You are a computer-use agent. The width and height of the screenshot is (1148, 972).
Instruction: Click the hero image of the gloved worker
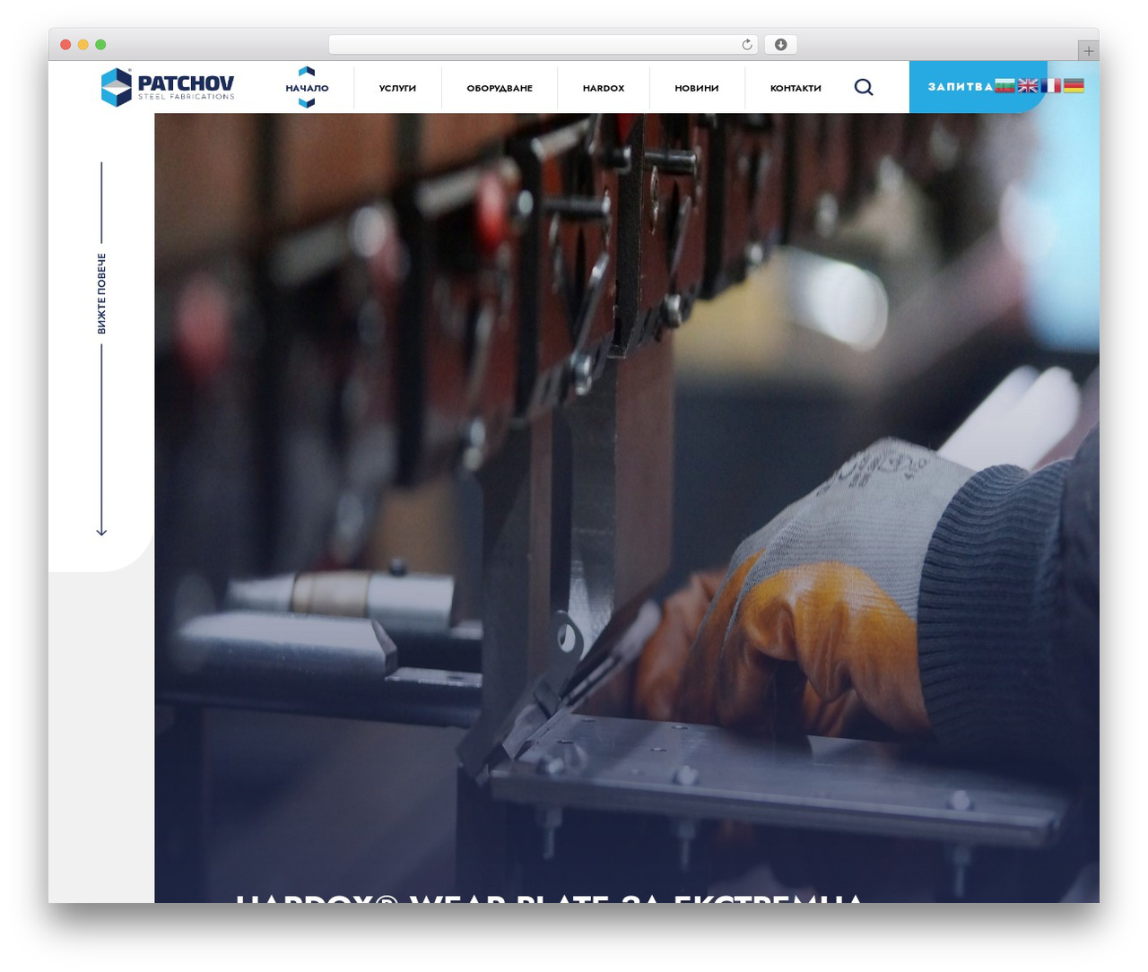pyautogui.click(x=627, y=508)
